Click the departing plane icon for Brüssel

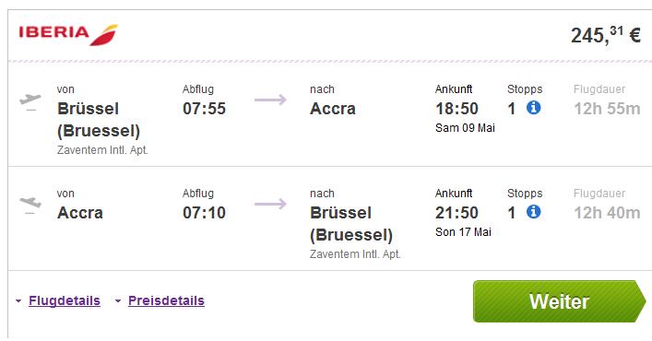point(30,101)
